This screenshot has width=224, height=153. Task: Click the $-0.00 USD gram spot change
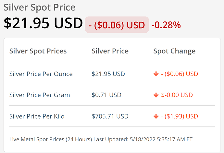coord(177,95)
